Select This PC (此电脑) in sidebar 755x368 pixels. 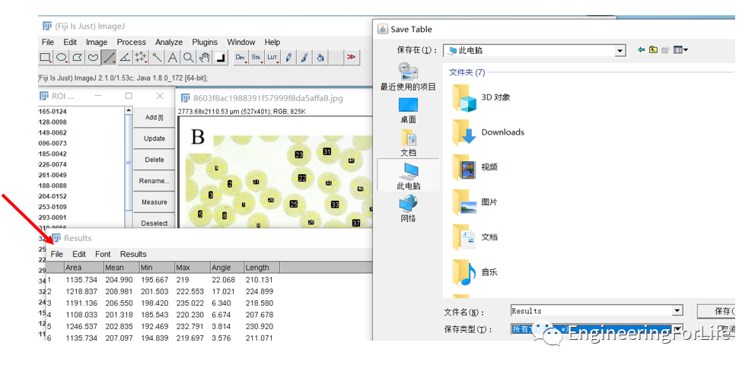pyautogui.click(x=408, y=175)
